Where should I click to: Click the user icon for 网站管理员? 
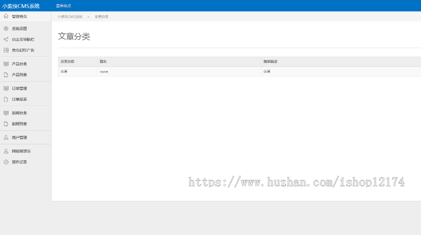[x=6, y=151]
